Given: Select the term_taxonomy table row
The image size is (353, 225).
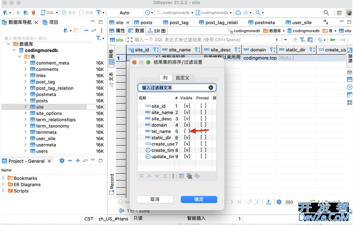Looking at the screenshot, I should pyautogui.click(x=53, y=126).
